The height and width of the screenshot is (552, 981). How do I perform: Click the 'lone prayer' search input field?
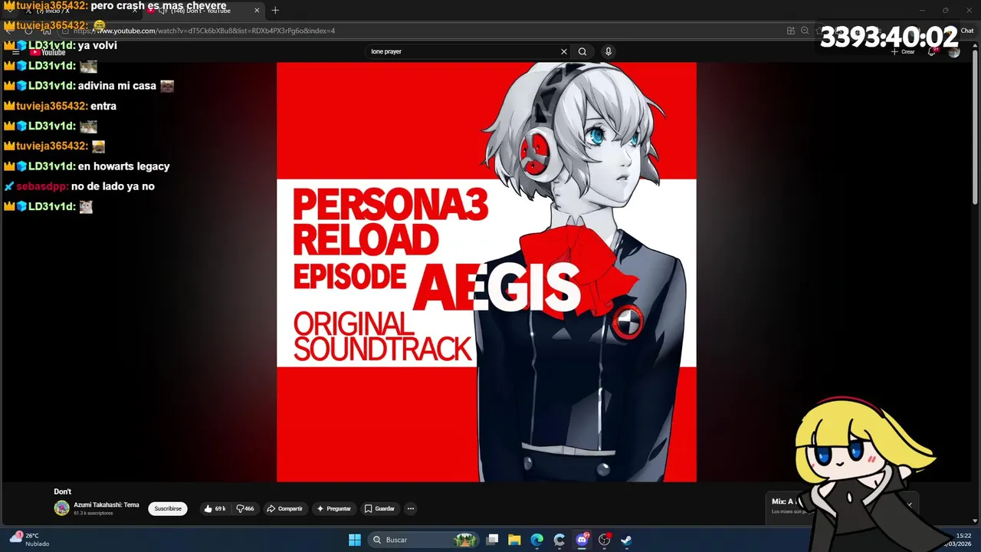464,51
